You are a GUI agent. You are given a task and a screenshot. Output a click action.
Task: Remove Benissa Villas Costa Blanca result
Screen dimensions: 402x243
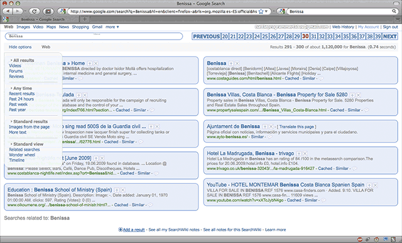pyautogui.click(x=359, y=95)
